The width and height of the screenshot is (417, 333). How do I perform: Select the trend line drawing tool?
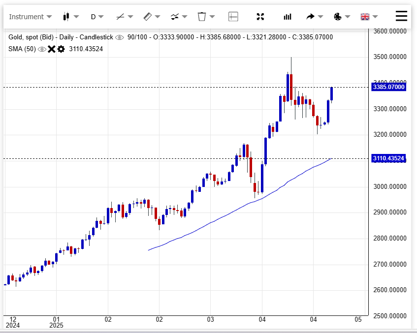tap(124, 17)
